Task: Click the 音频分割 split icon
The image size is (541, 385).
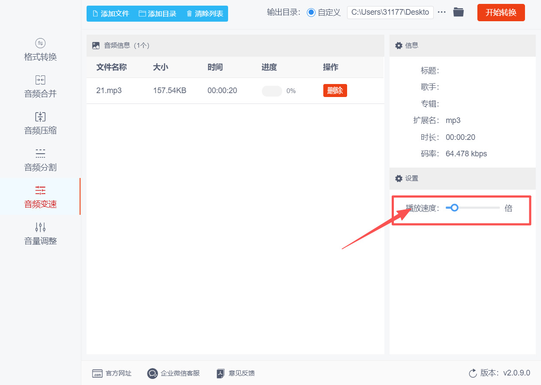Action: (40, 153)
